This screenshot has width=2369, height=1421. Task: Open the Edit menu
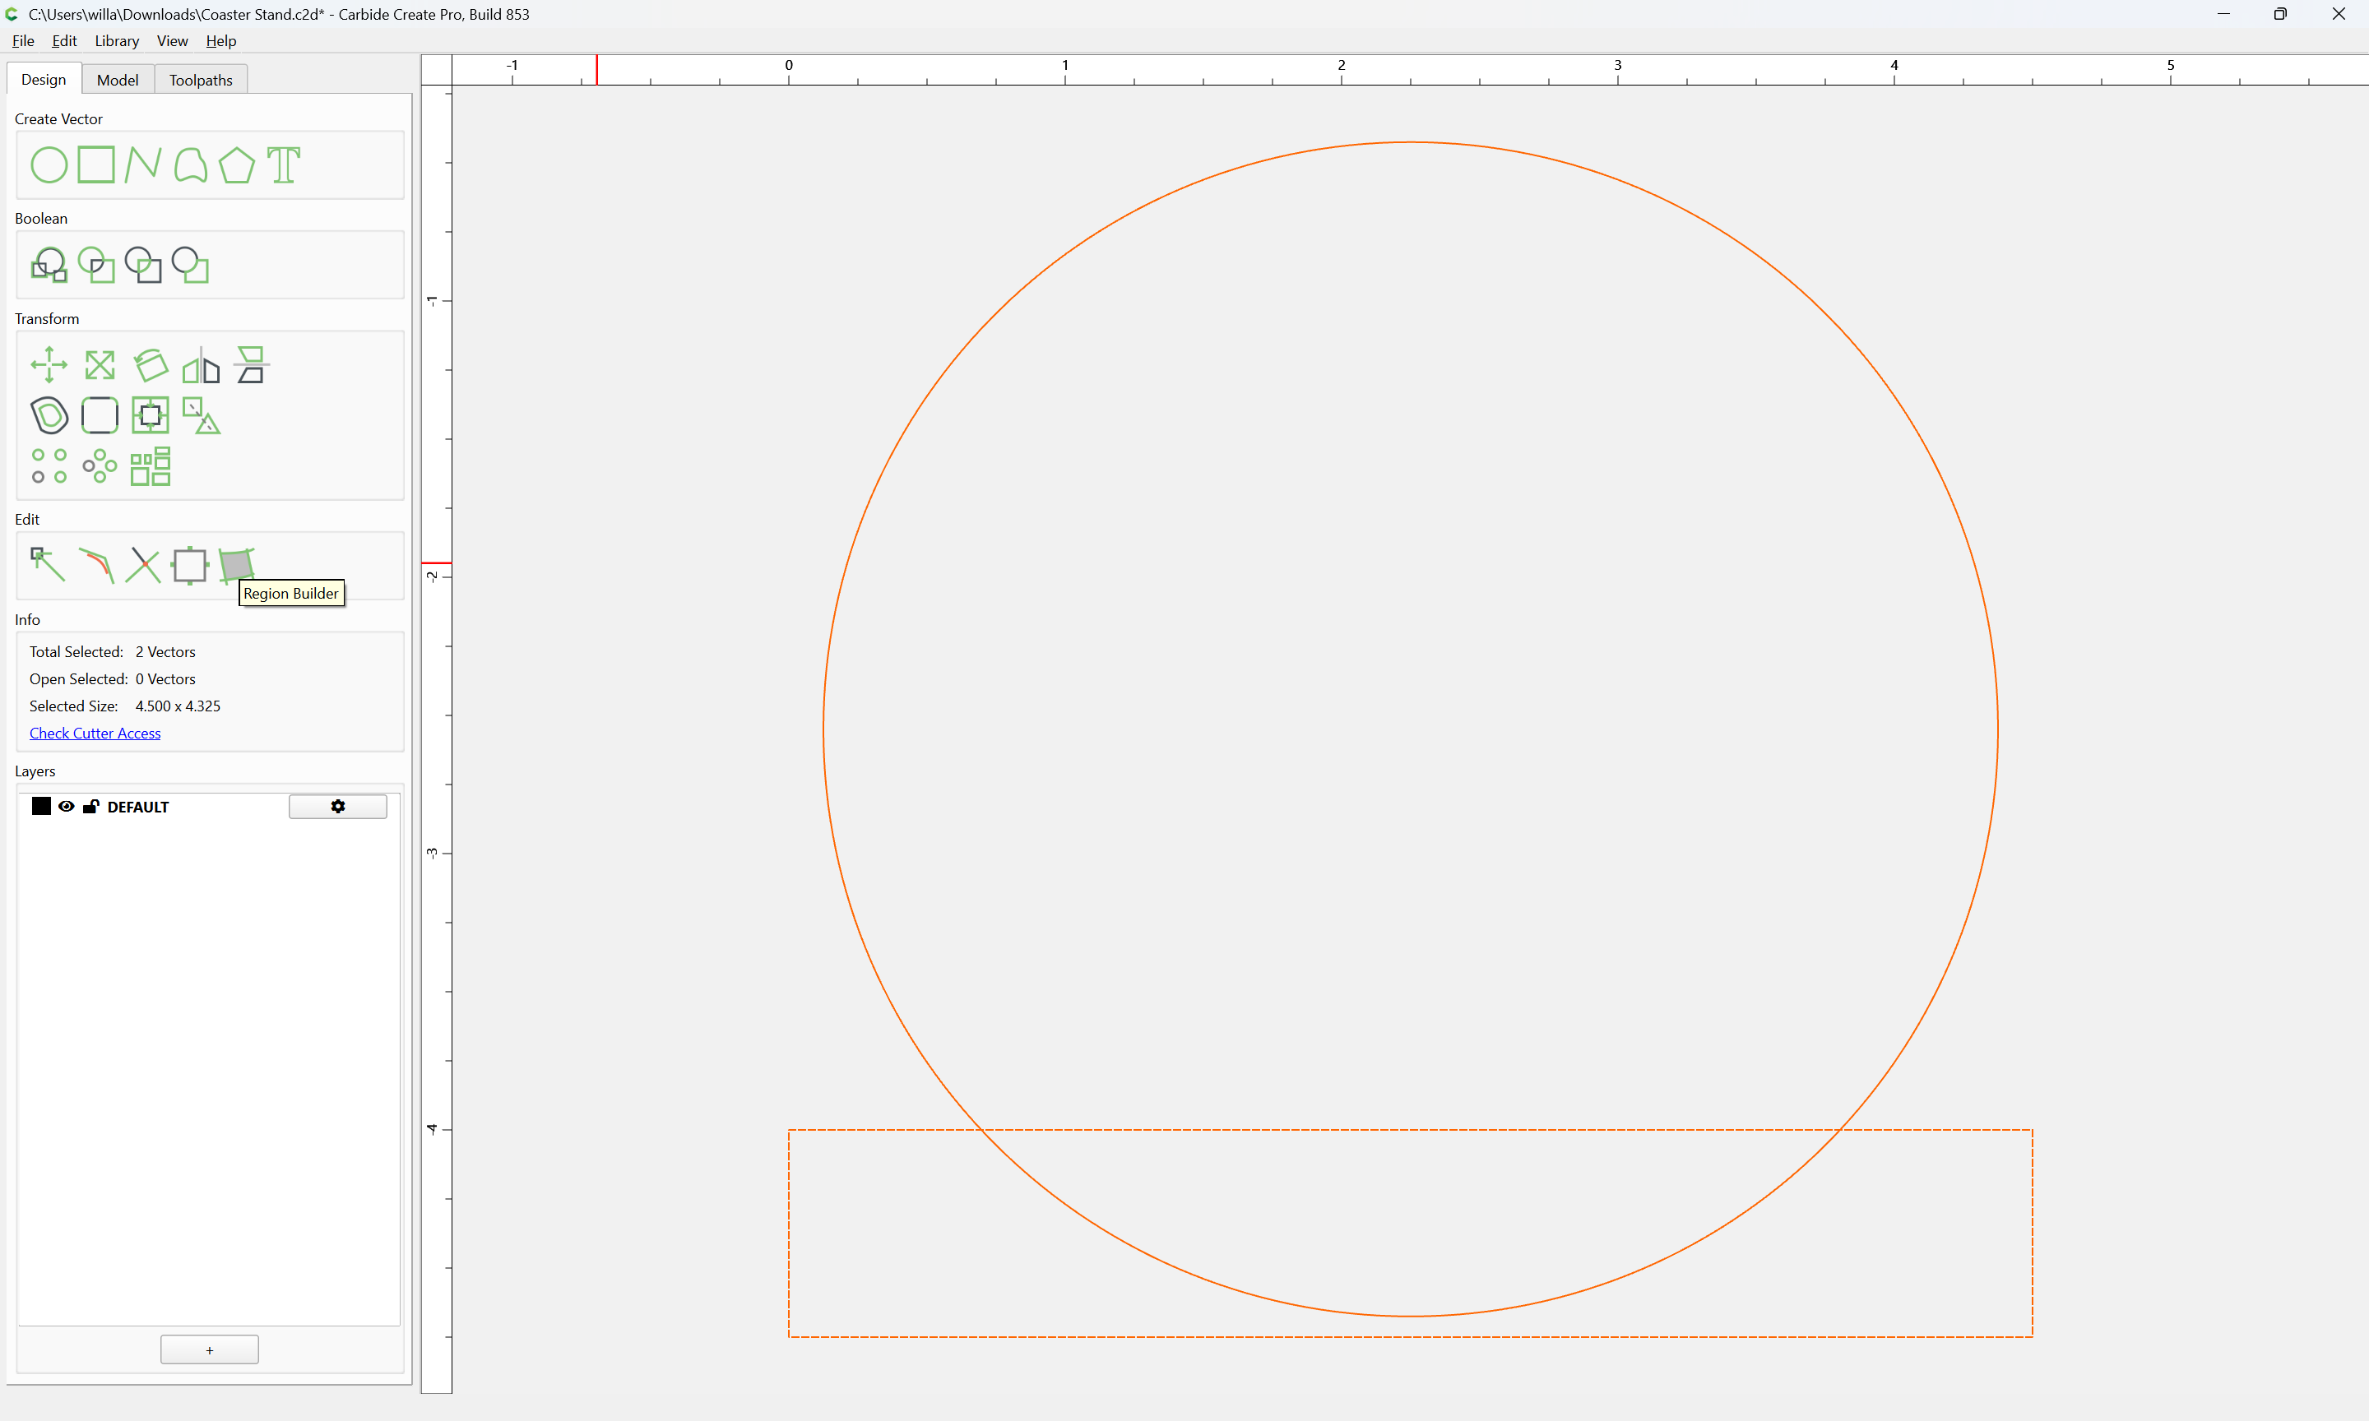pos(64,40)
